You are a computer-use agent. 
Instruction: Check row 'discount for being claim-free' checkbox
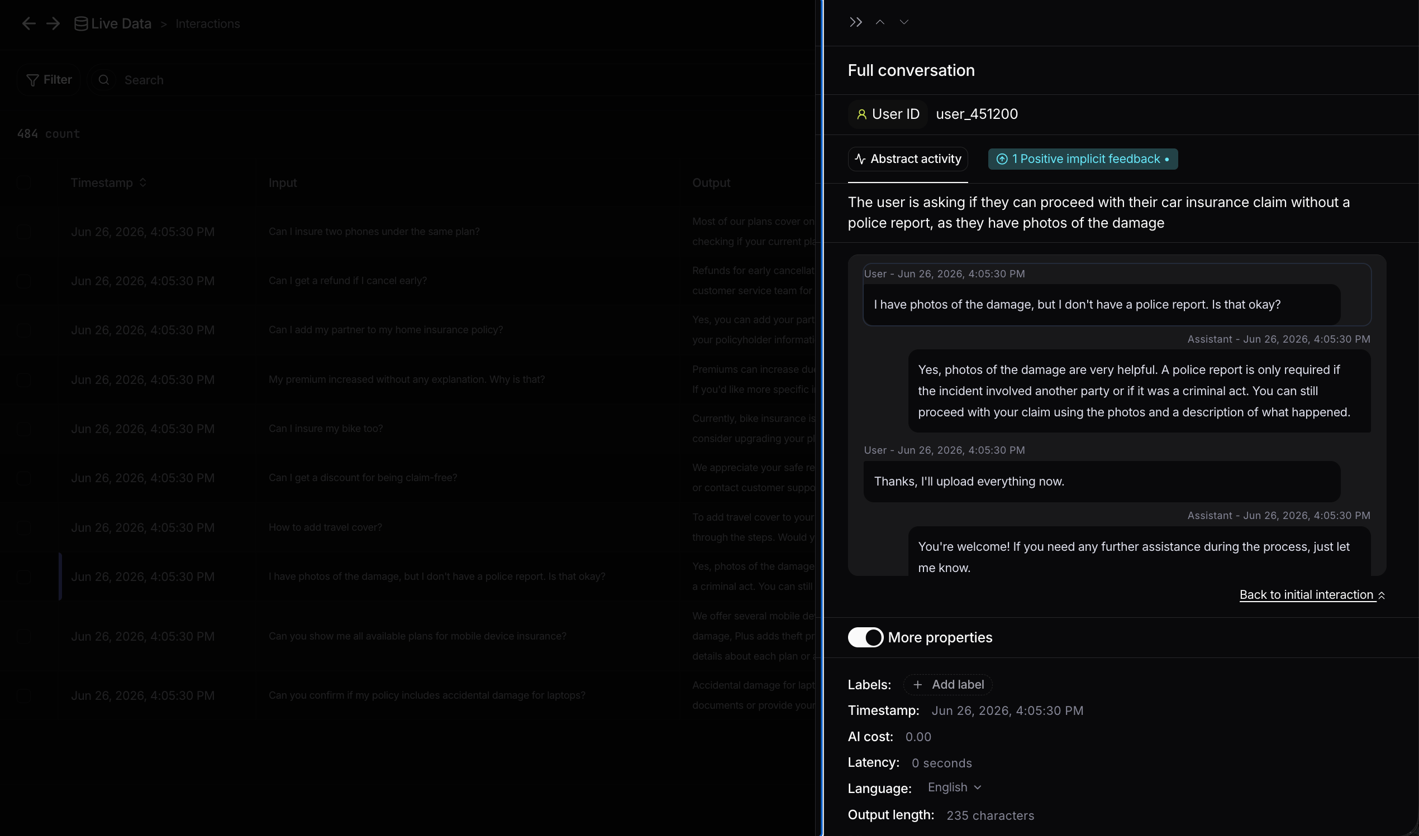tap(23, 478)
